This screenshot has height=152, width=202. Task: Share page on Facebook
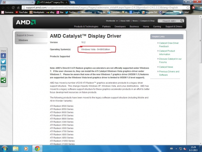3,56
